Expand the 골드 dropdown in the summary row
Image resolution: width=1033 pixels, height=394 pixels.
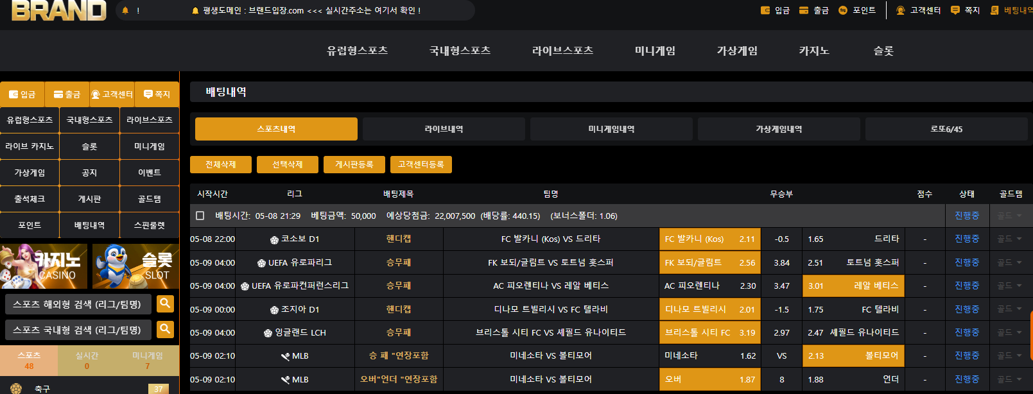click(x=1010, y=216)
